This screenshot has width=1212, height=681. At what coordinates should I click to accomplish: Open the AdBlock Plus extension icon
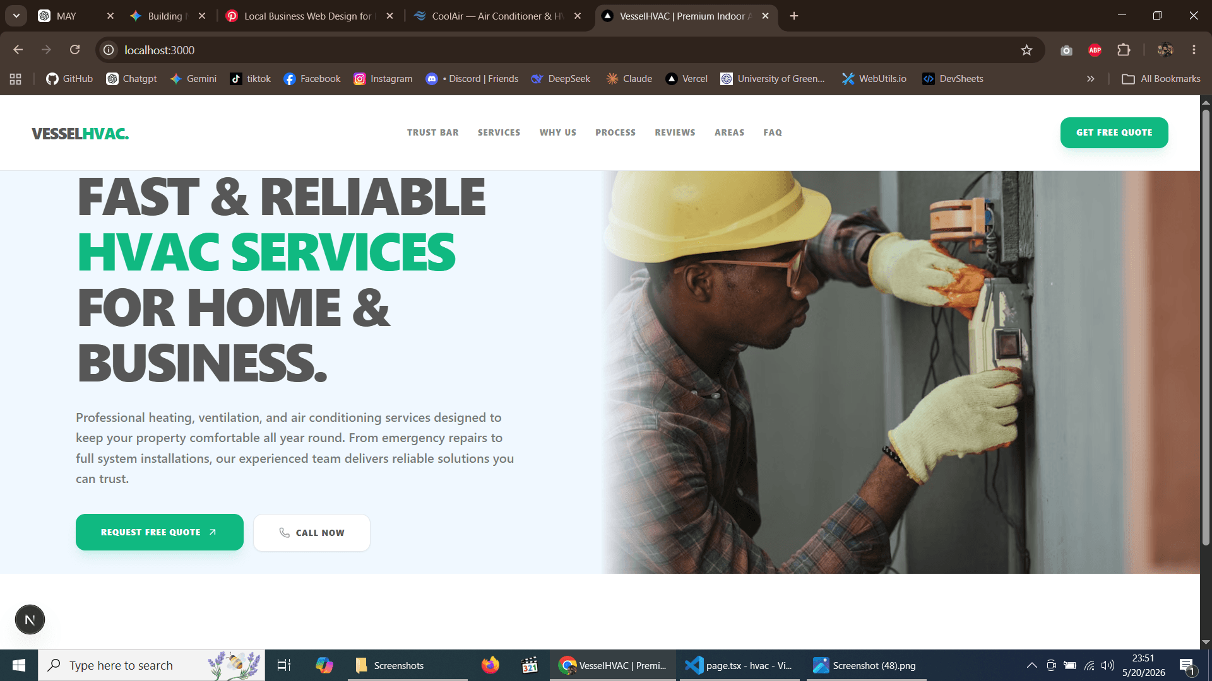[x=1095, y=50]
